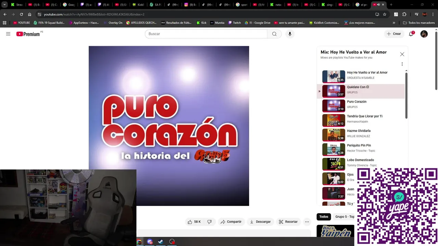Click the search magnifier button
The height and width of the screenshot is (246, 438).
[x=274, y=34]
